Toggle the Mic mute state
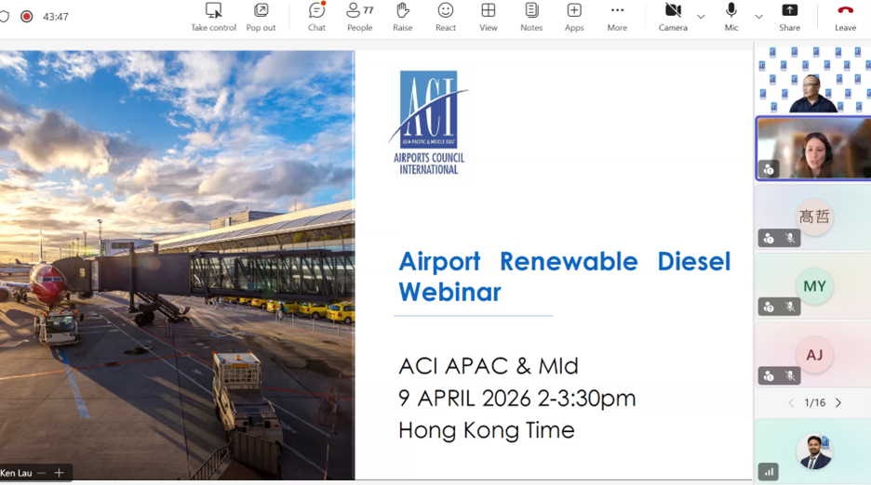This screenshot has width=871, height=485. [731, 16]
